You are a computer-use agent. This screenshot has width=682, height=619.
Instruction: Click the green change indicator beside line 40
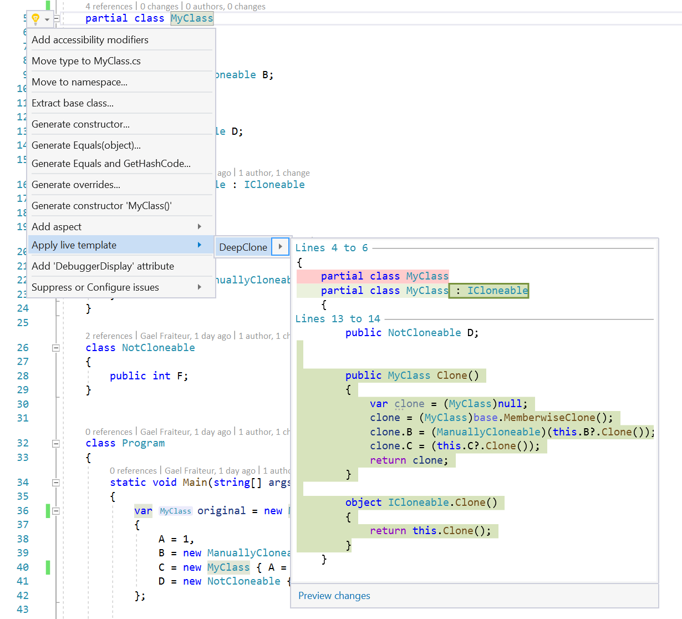pyautogui.click(x=49, y=567)
